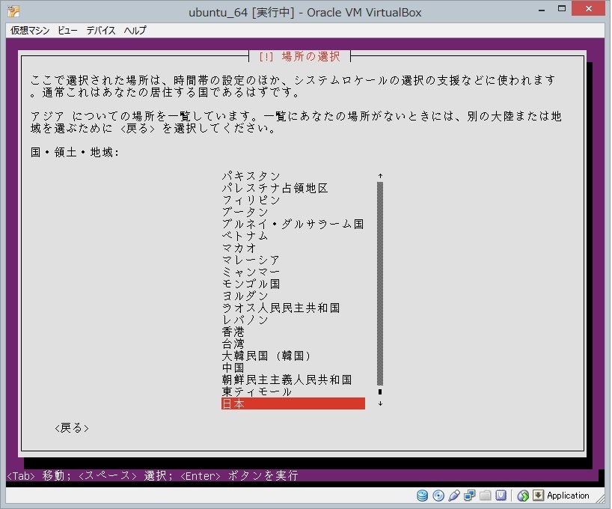Click the country list scrollbar track

click(x=380, y=284)
